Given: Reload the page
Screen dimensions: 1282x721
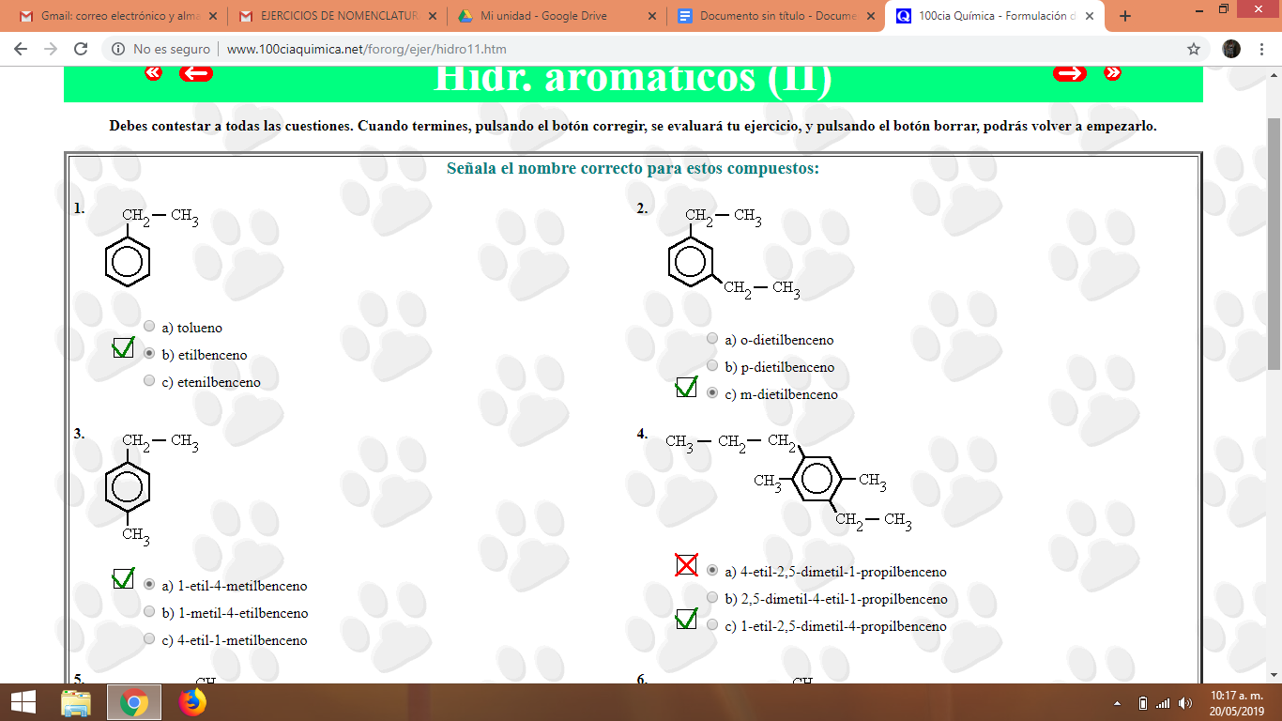Looking at the screenshot, I should point(81,49).
